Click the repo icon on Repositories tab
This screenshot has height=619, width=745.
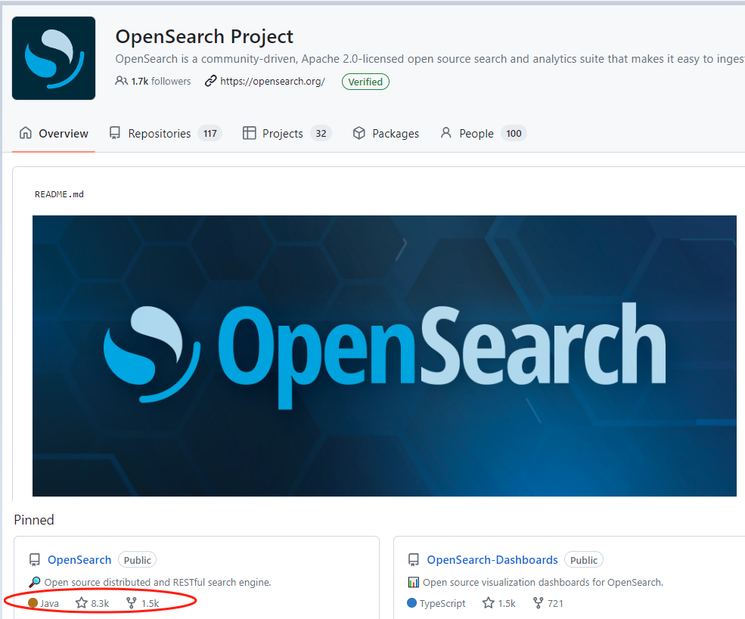tap(114, 133)
